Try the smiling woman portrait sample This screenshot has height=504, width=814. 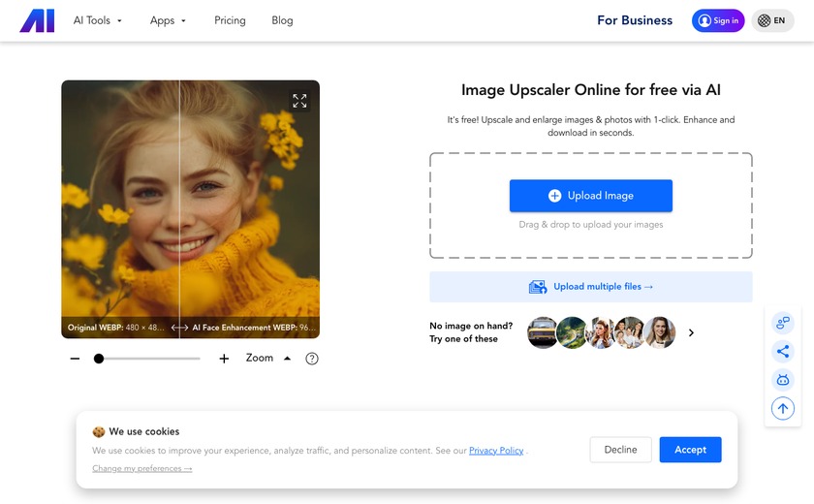pyautogui.click(x=660, y=332)
